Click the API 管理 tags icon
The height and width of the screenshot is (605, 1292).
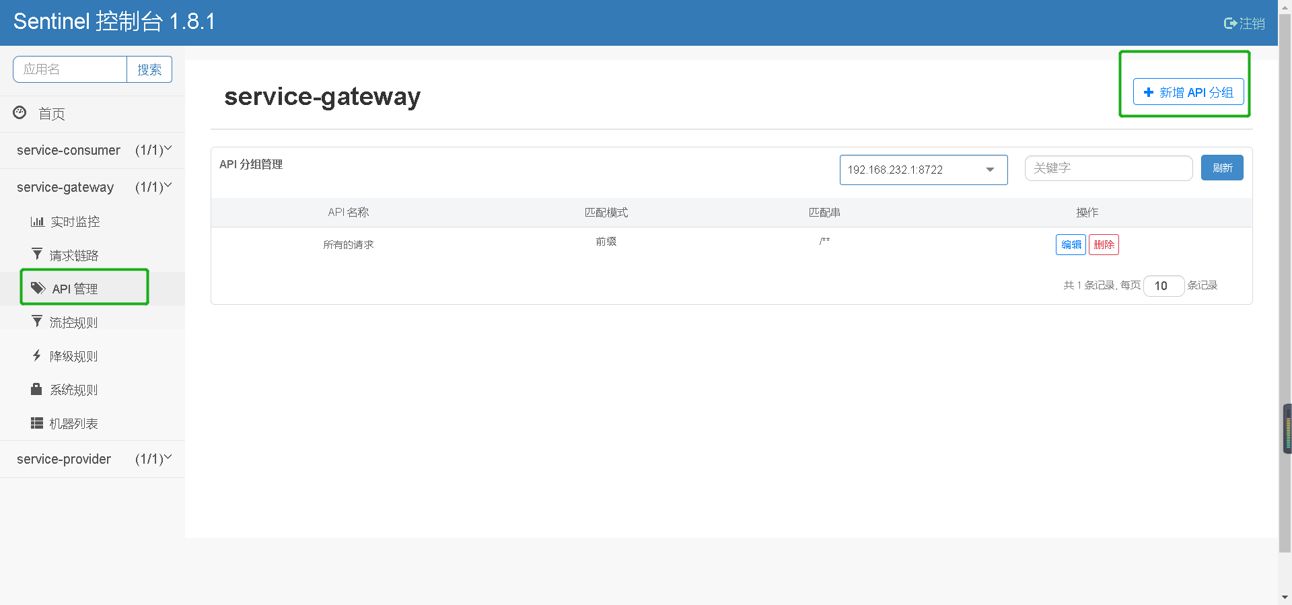tap(38, 288)
